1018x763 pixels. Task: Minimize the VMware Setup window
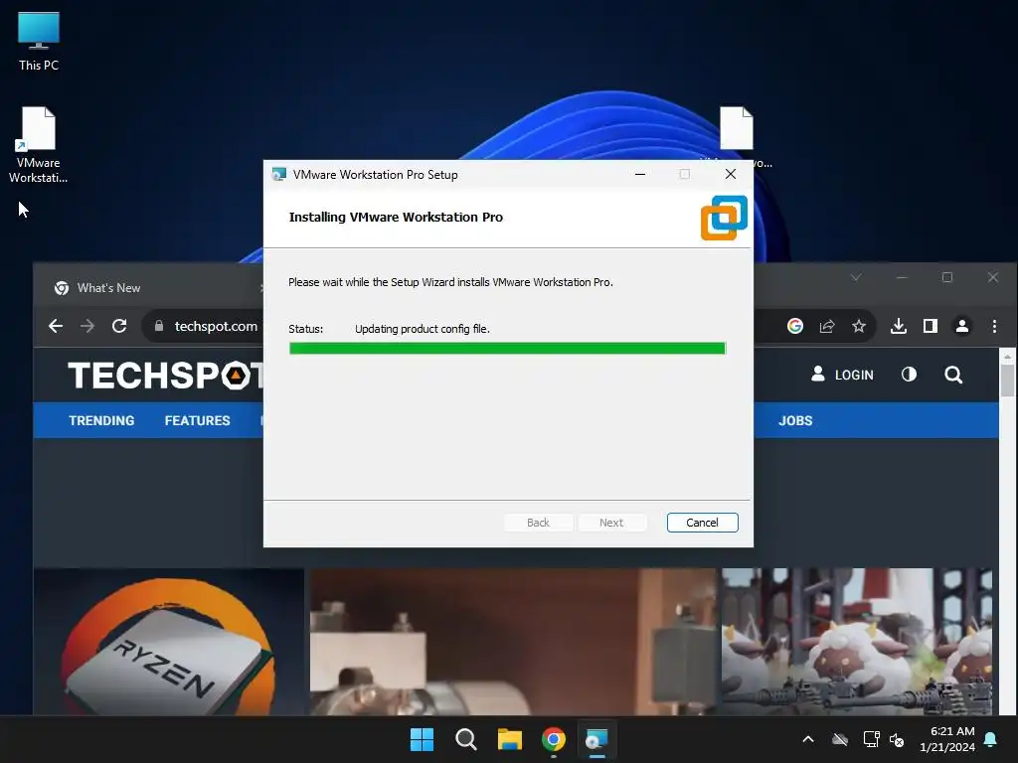[640, 174]
